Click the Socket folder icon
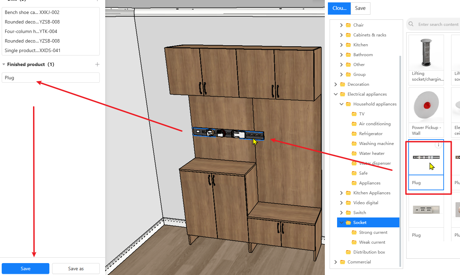This screenshot has height=275, width=460. point(348,223)
